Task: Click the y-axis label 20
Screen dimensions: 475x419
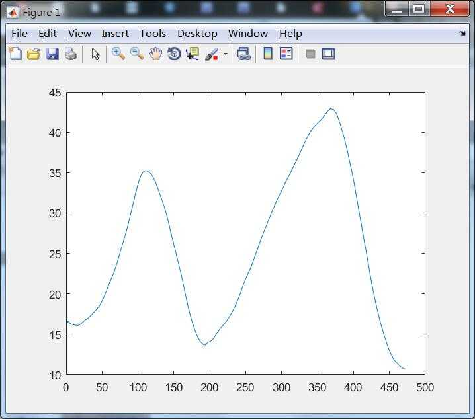Action: point(55,294)
